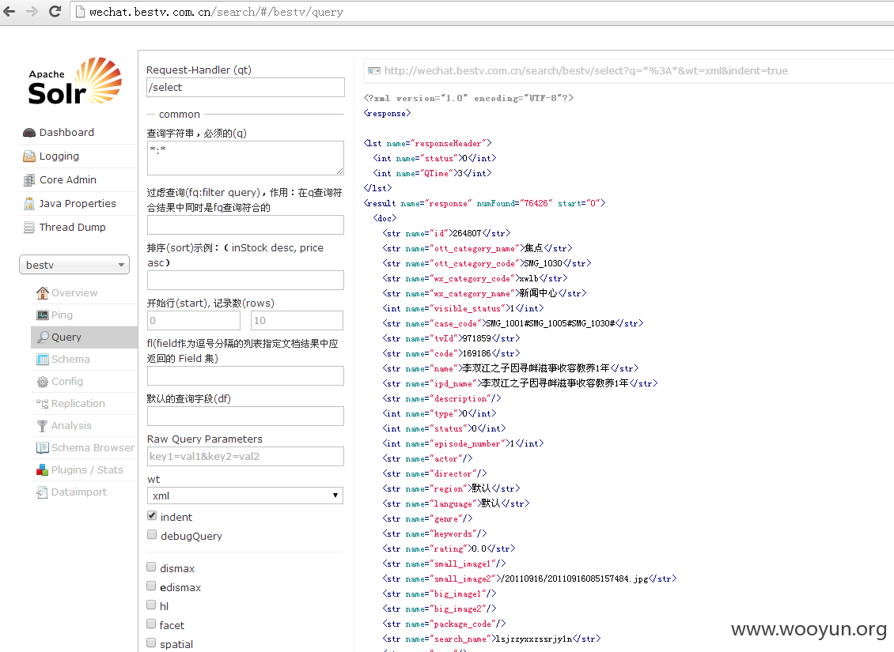Click the Ping monitor icon
Image resolution: width=894 pixels, height=652 pixels.
tap(43, 315)
